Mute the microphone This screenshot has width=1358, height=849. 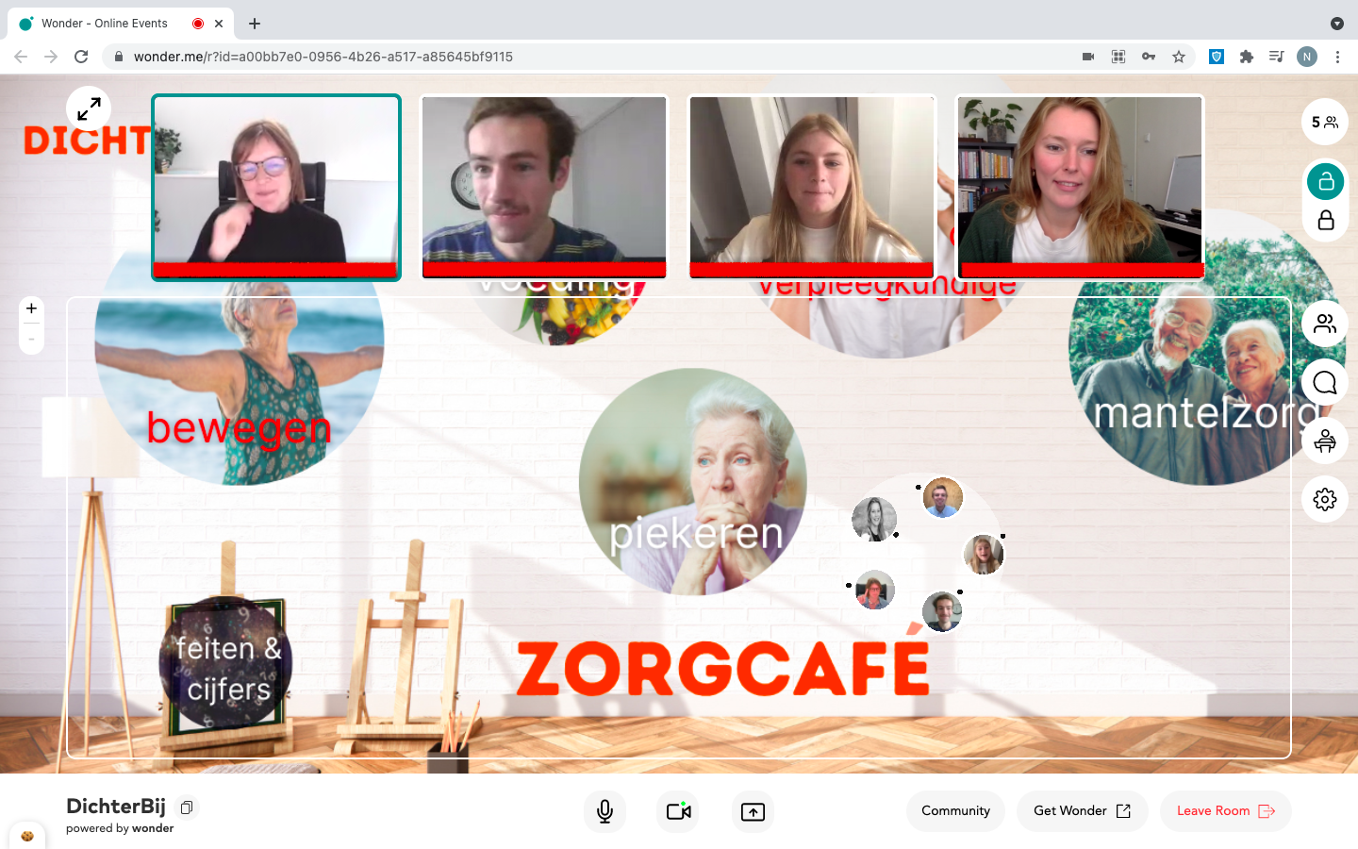pyautogui.click(x=604, y=810)
